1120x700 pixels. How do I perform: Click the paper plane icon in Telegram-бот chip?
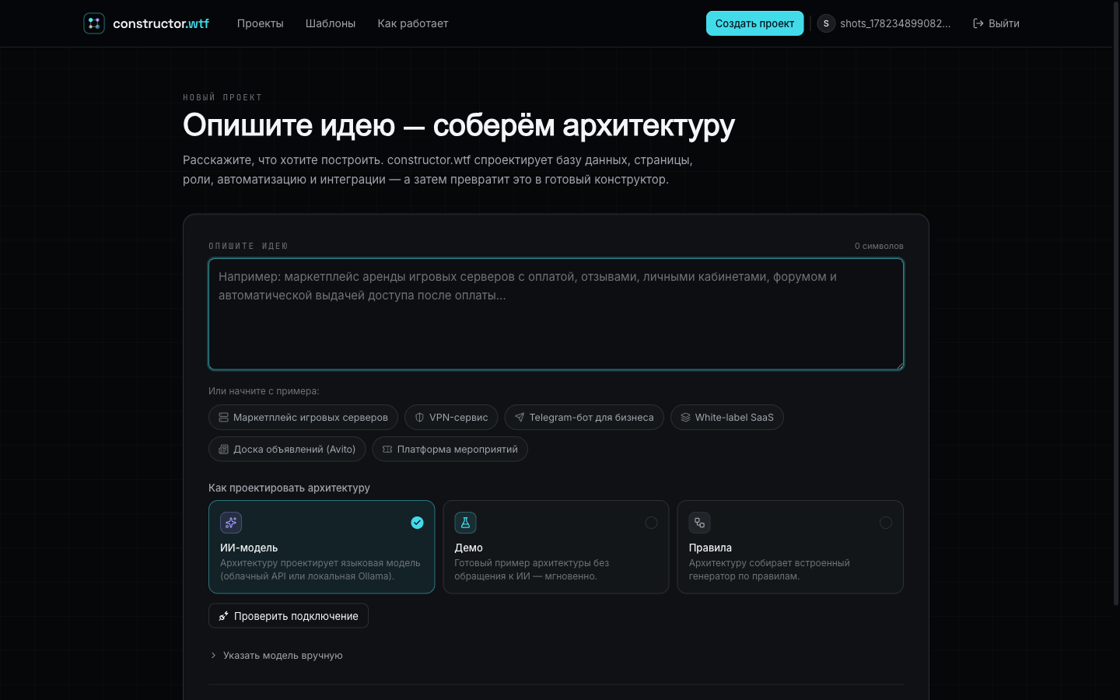click(x=520, y=418)
